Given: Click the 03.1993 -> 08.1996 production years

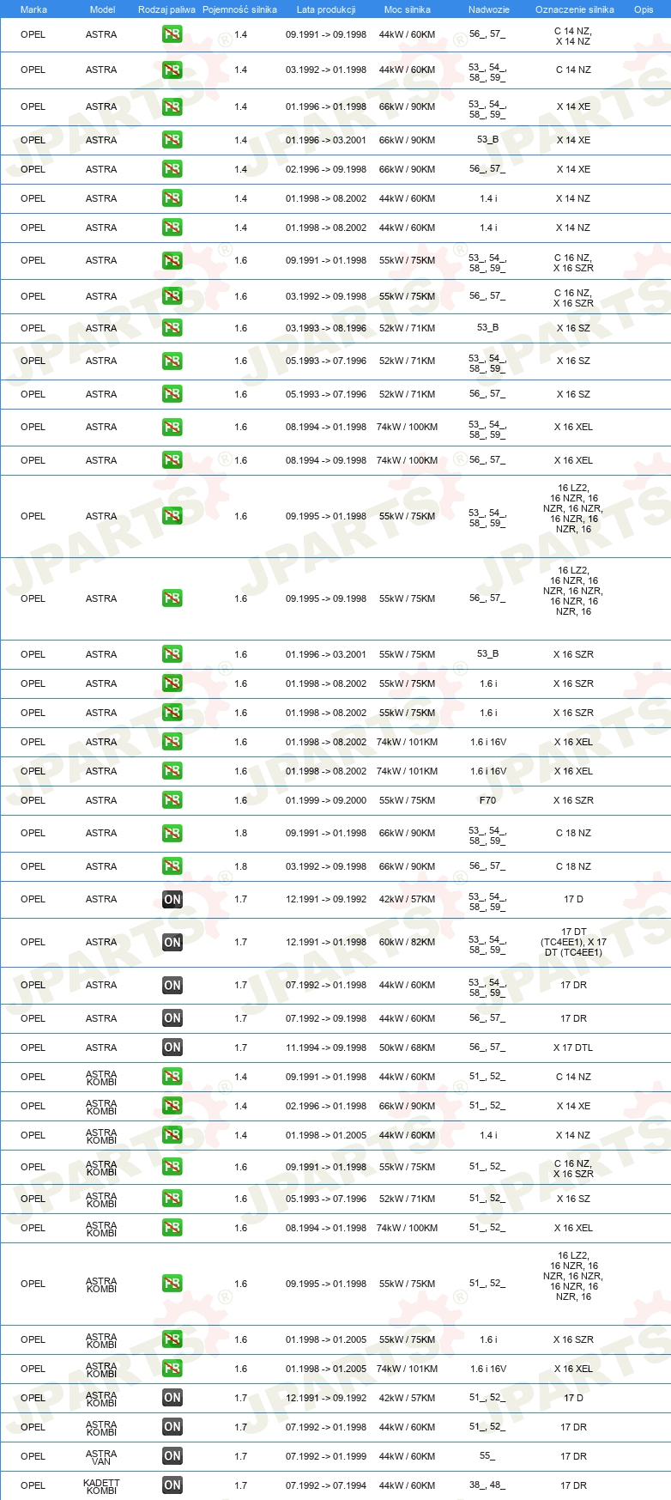Looking at the screenshot, I should coord(326,328).
